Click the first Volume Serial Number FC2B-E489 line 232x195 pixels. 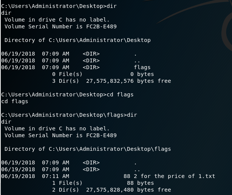pos(60,26)
